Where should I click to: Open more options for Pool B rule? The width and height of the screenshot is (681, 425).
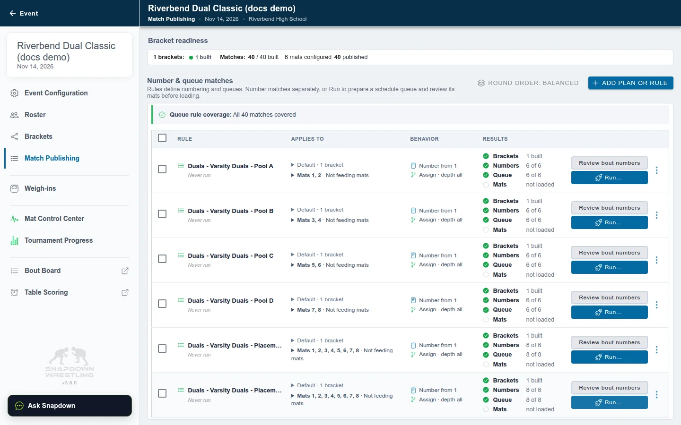click(x=656, y=215)
